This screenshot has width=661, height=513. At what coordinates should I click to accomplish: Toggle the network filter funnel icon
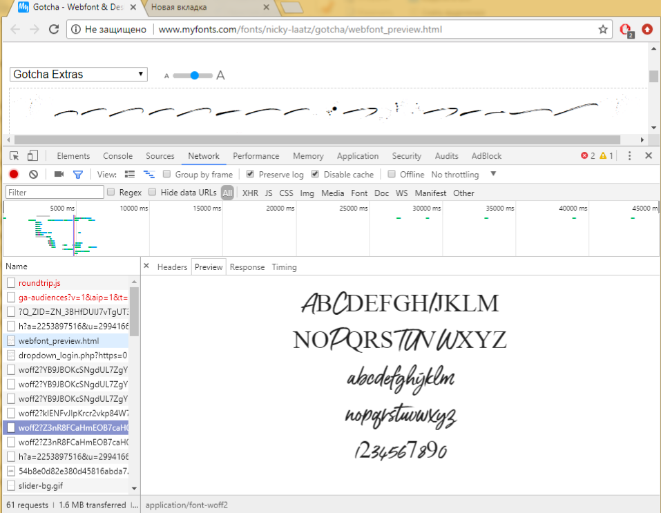(78, 175)
